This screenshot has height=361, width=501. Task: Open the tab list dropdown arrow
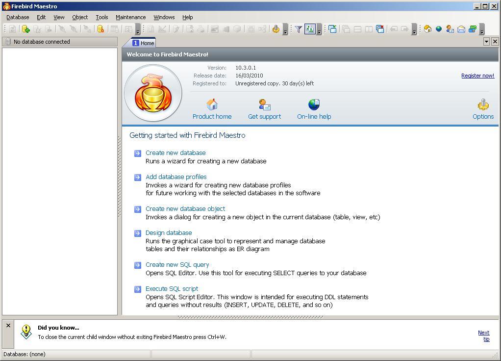pyautogui.click(x=487, y=42)
